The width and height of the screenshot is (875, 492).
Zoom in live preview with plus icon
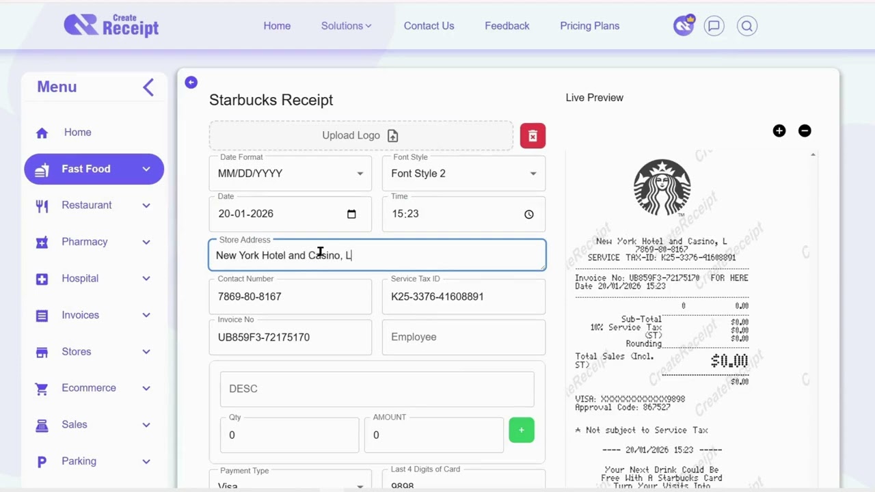tap(779, 131)
